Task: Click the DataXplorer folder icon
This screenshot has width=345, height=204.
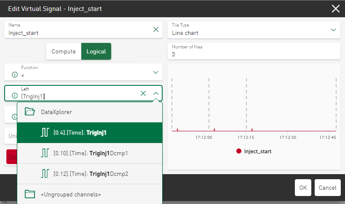Action: pyautogui.click(x=29, y=112)
